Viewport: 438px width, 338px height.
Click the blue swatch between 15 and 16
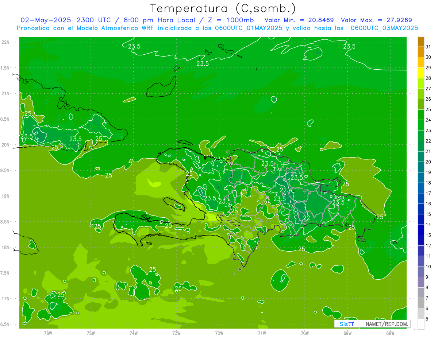(421, 209)
